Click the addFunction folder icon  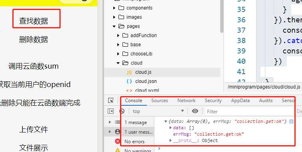coord(125,36)
